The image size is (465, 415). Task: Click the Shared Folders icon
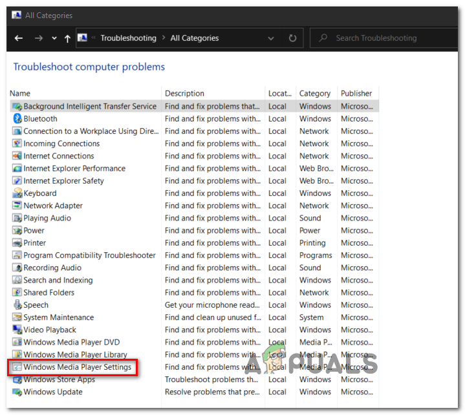tap(17, 293)
